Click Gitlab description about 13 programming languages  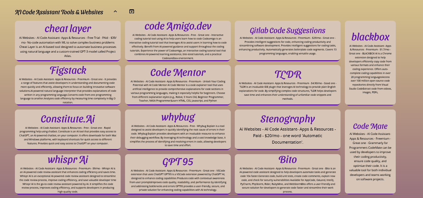pyautogui.click(x=287, y=46)
